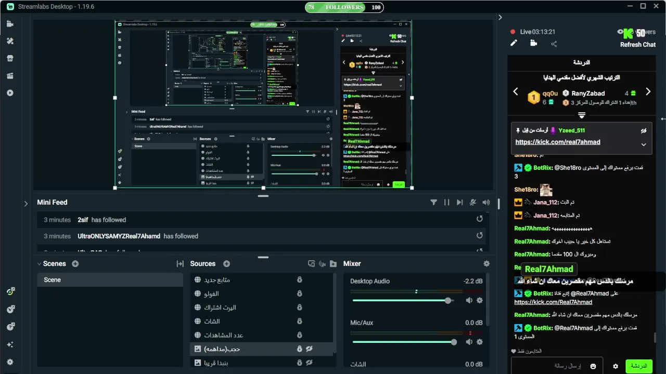The width and height of the screenshot is (666, 374).
Task: Add a new scene with plus icon
Action: tap(75, 264)
